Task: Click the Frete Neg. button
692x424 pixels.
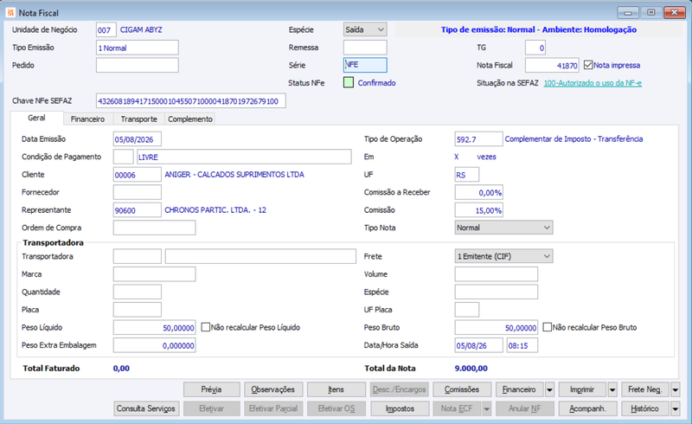Action: (x=645, y=389)
